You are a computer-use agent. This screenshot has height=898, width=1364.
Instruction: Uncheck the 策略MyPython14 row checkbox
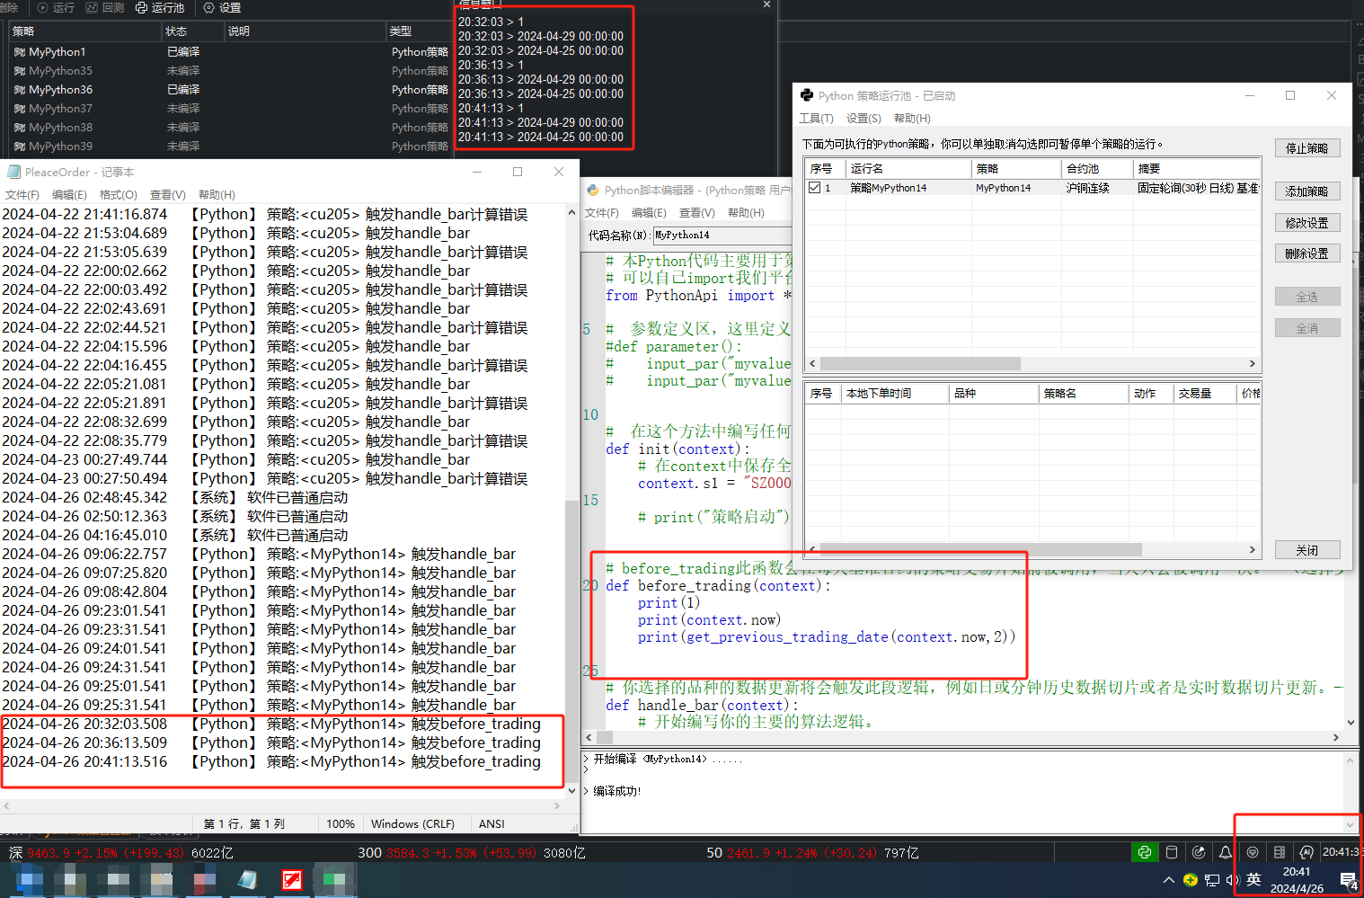tap(814, 188)
